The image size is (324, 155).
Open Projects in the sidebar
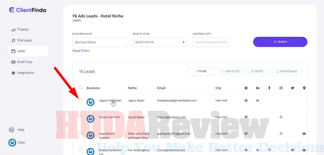(20, 30)
